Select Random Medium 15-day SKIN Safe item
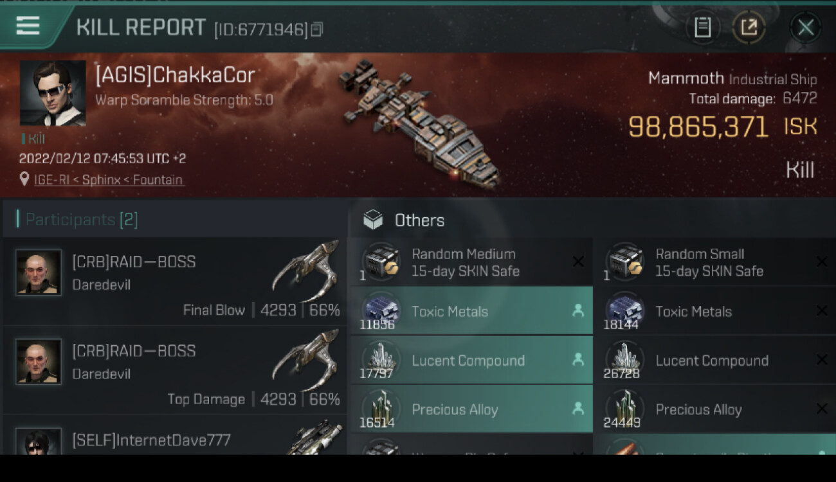This screenshot has height=482, width=836. (470, 262)
